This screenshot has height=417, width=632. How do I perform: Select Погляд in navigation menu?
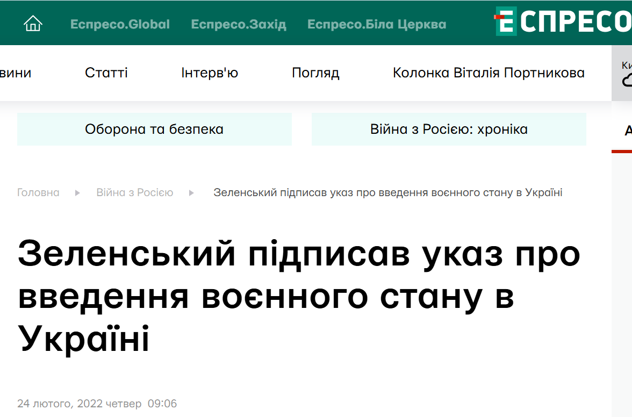pos(315,73)
